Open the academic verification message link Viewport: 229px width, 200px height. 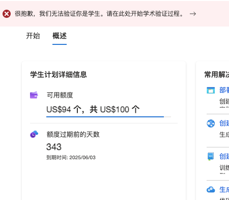coord(99,14)
